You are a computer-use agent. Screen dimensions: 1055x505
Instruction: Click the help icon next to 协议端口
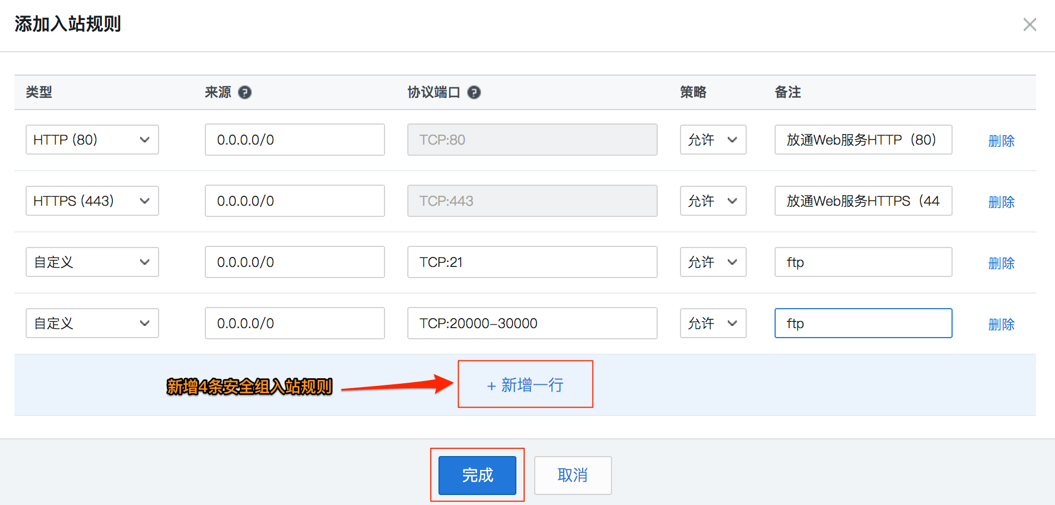click(474, 92)
